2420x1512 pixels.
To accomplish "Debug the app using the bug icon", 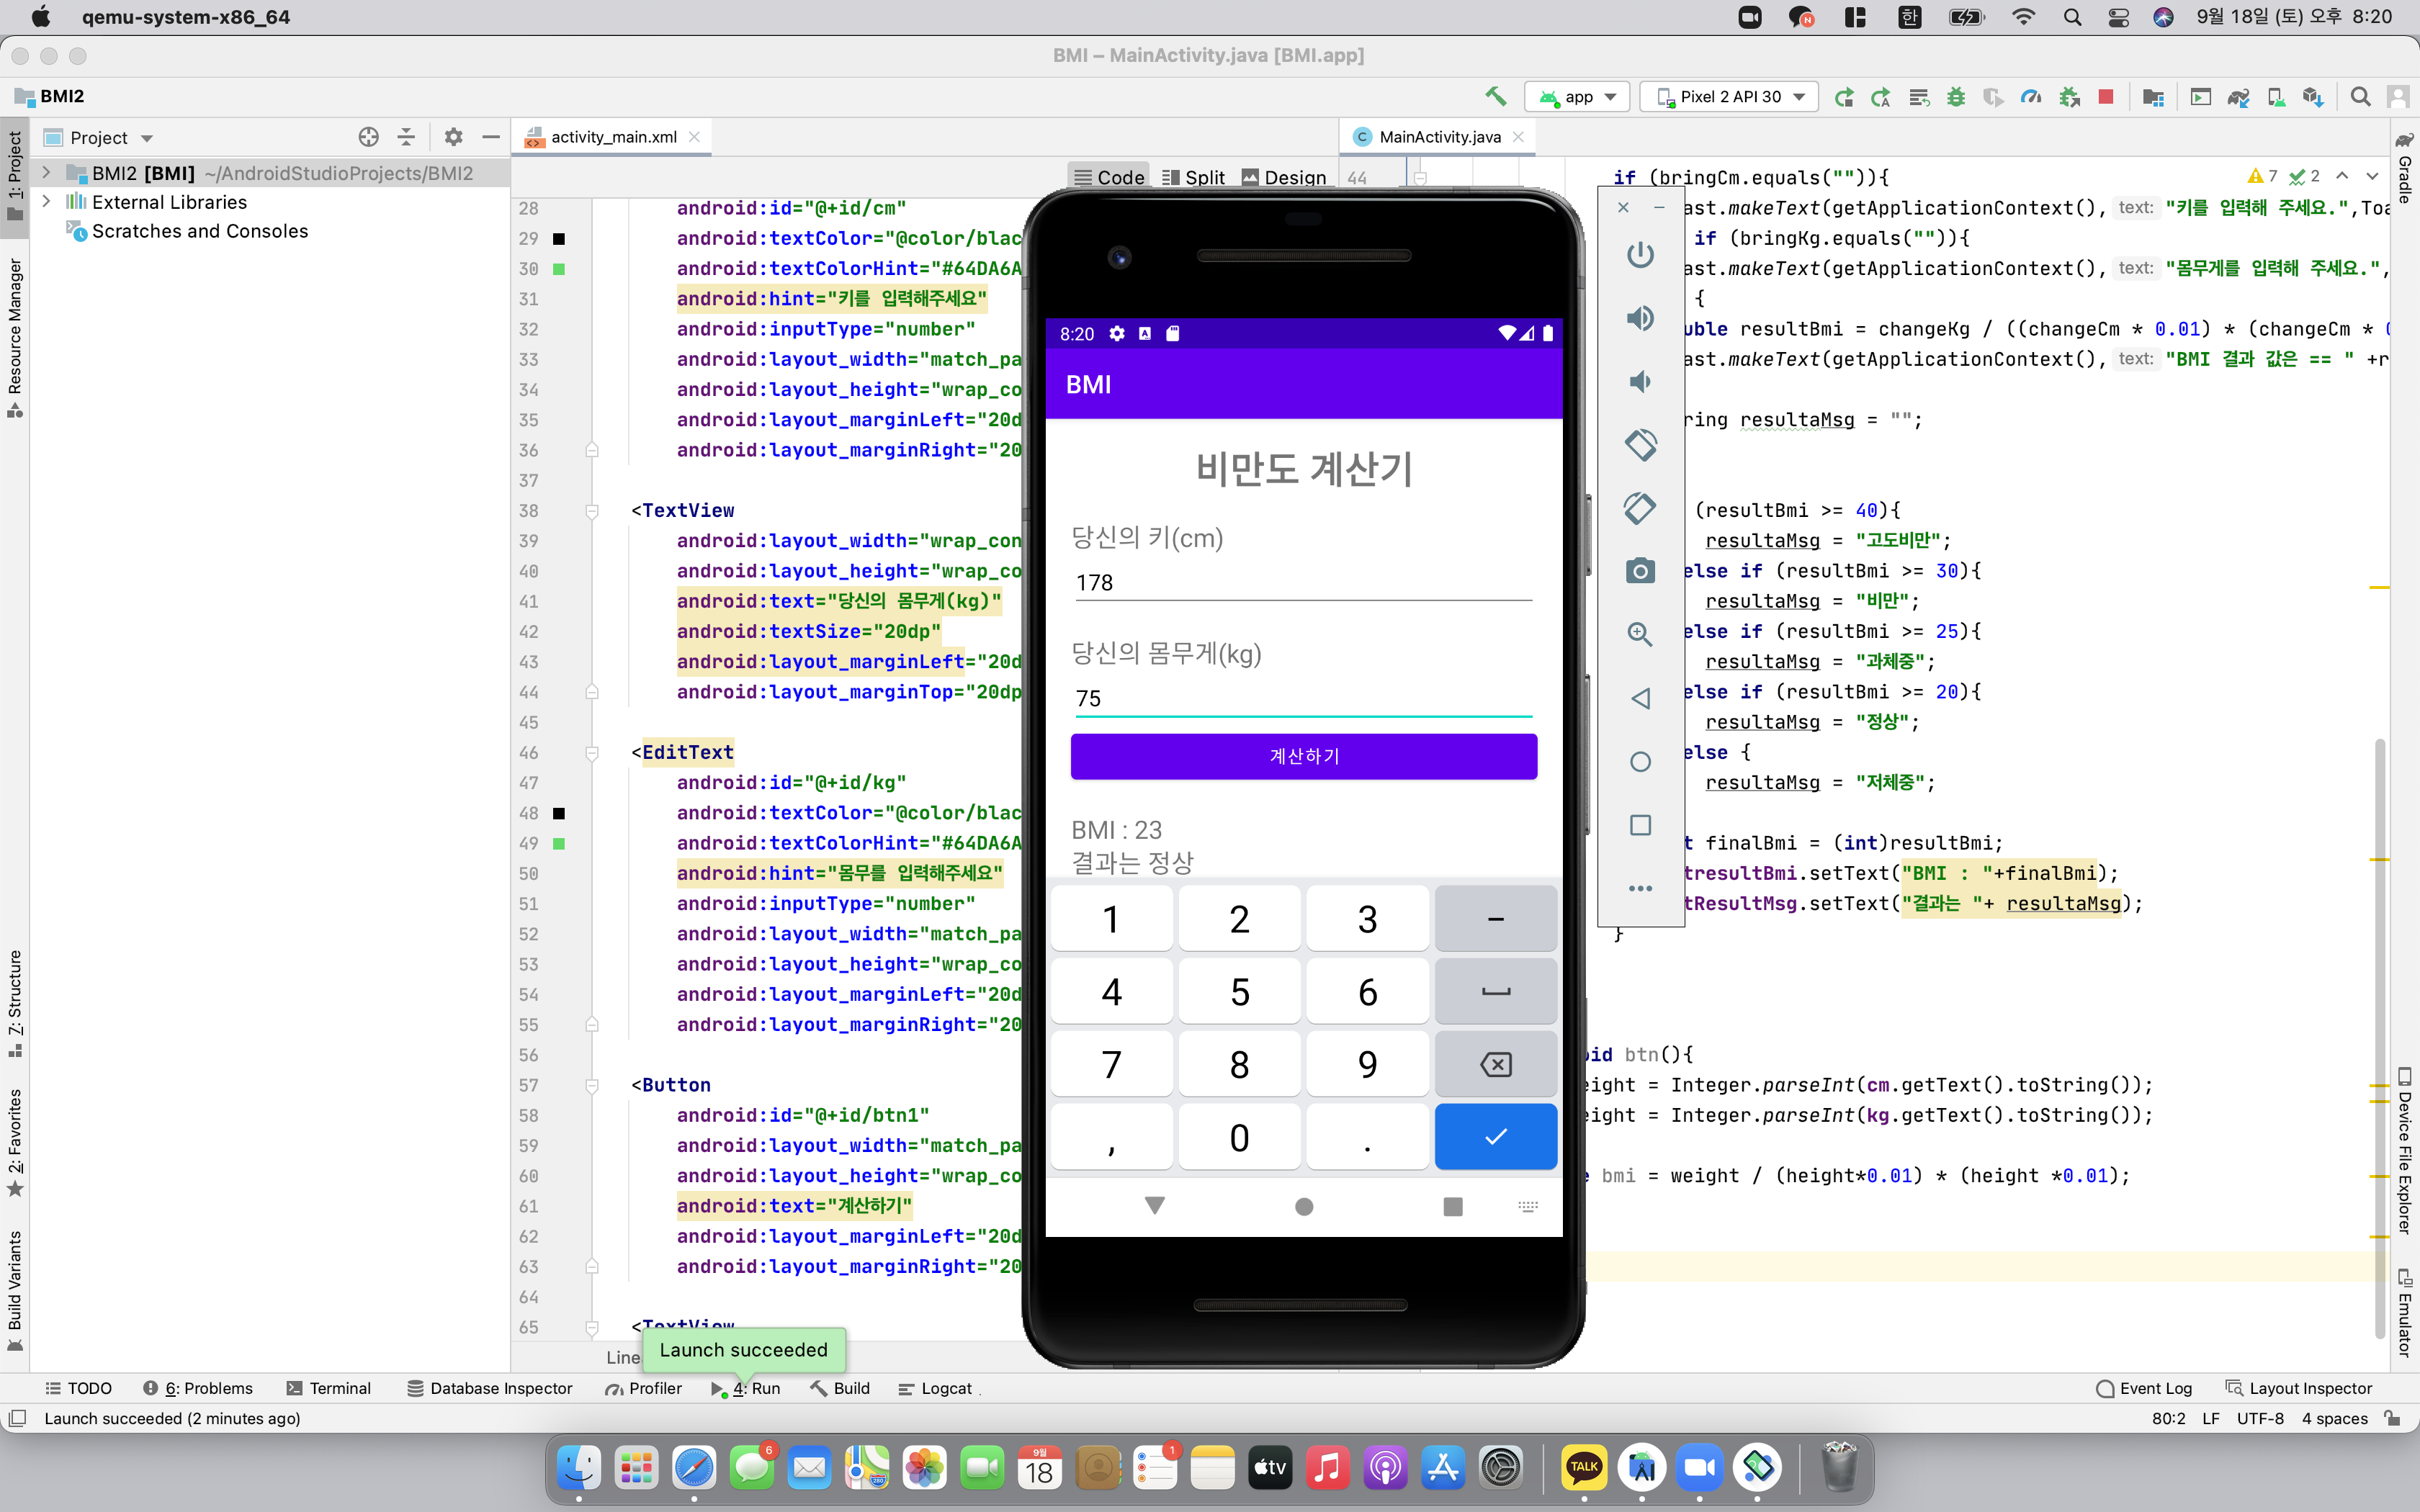I will (x=1956, y=96).
